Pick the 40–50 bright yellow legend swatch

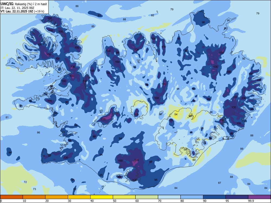[x=102, y=197]
